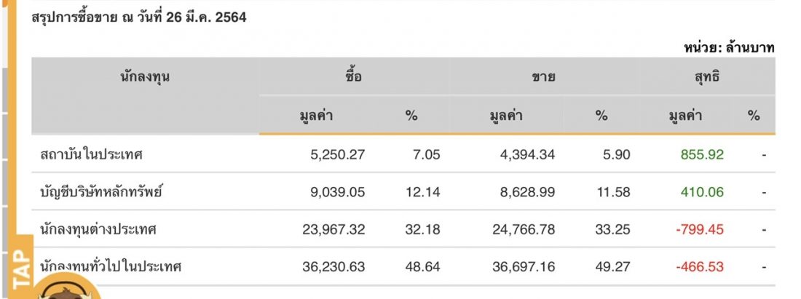Click buy value 36,230.63
The height and width of the screenshot is (299, 801).
point(334,267)
